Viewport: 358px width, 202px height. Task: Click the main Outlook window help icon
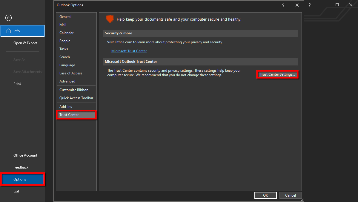coord(310,5)
